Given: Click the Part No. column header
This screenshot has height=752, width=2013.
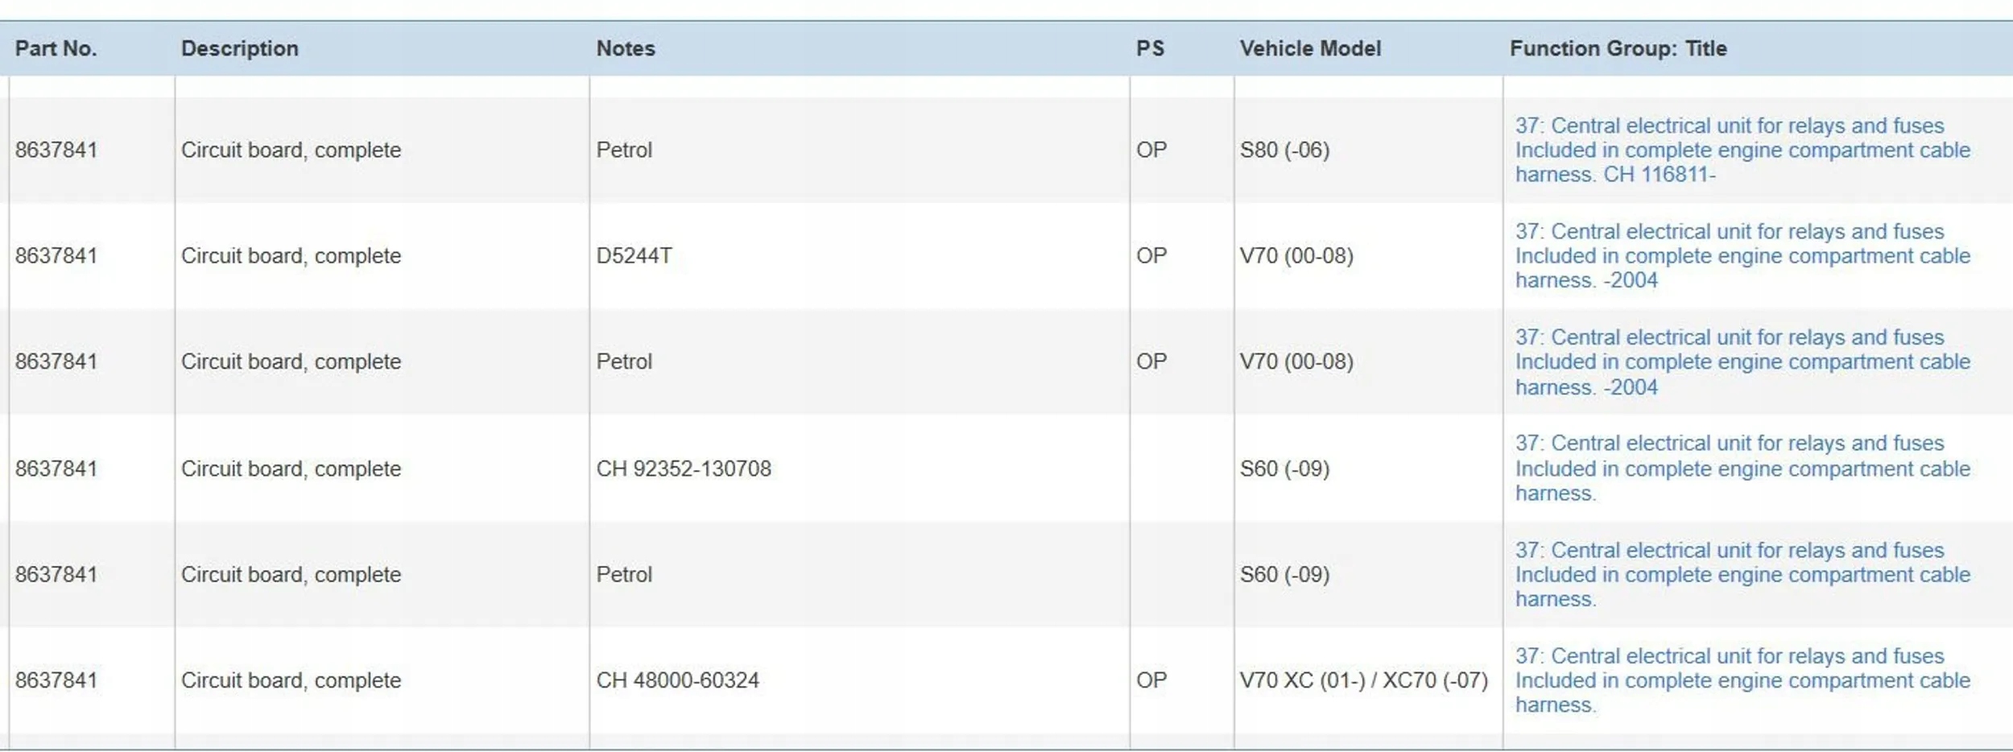Looking at the screenshot, I should click(56, 48).
